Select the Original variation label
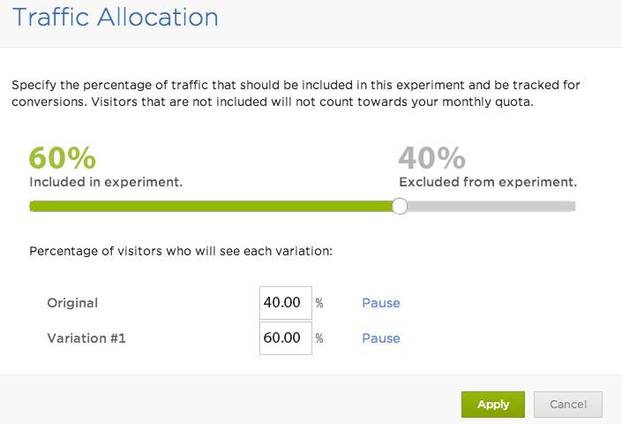The image size is (622, 424). (x=72, y=303)
